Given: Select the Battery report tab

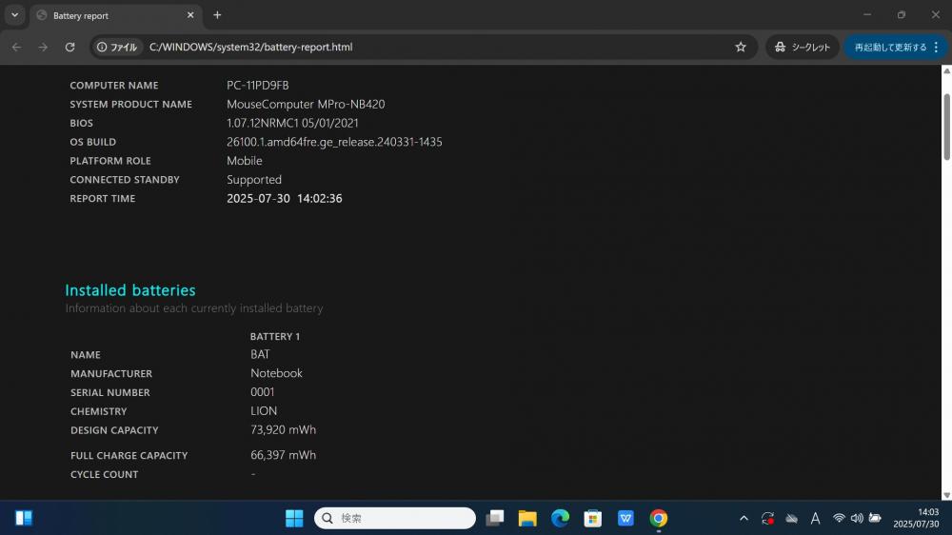Looking at the screenshot, I should [x=115, y=15].
